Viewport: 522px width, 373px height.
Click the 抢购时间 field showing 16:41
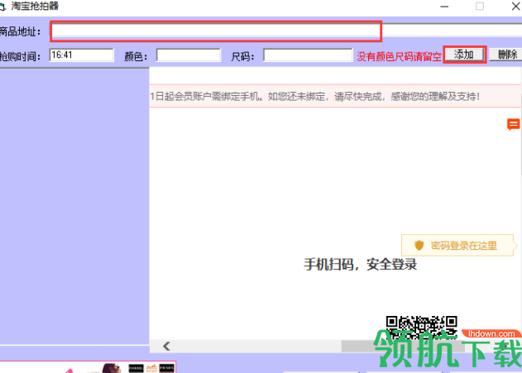[82, 55]
